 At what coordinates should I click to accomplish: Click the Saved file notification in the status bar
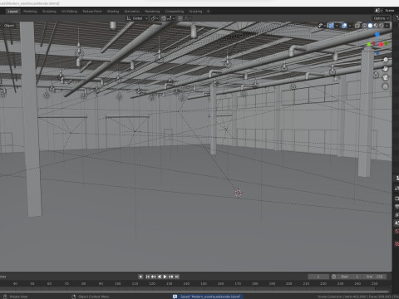(208, 297)
